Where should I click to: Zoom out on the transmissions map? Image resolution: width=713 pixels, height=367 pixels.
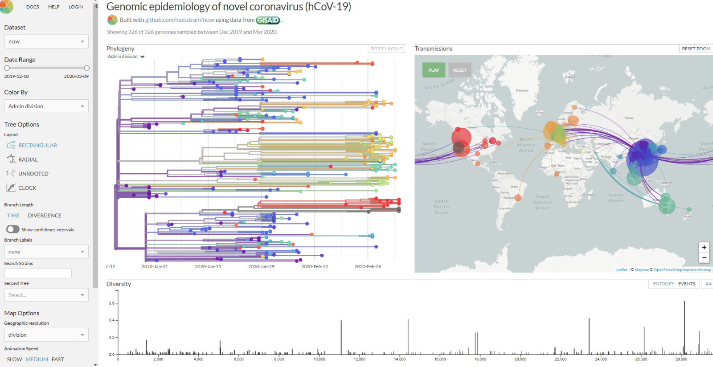[704, 258]
